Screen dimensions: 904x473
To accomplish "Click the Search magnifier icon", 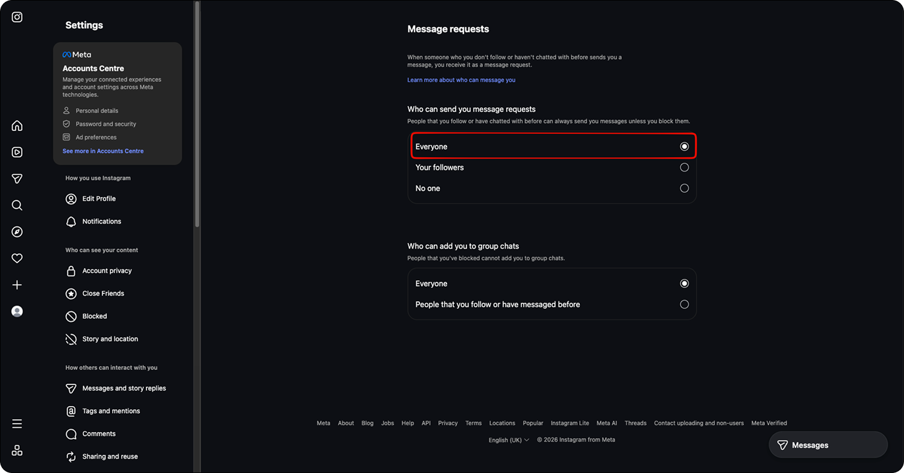I will 17,205.
